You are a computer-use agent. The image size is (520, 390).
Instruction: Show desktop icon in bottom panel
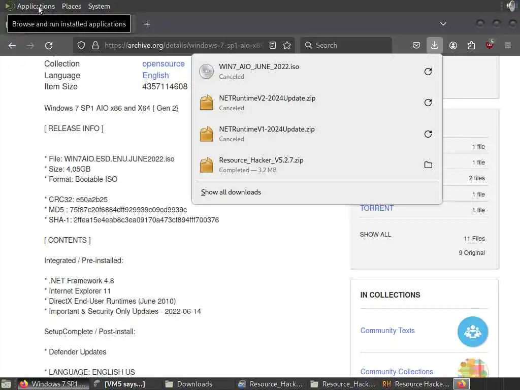coord(6,384)
